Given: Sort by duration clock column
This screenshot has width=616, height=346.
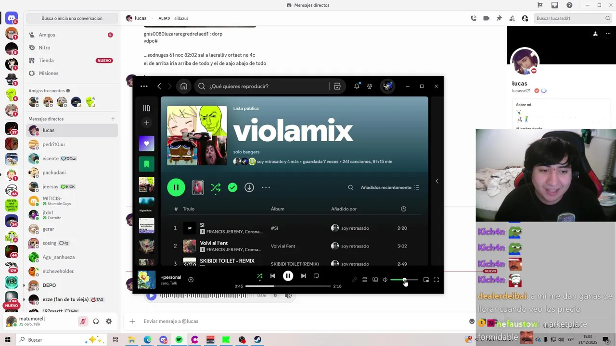Looking at the screenshot, I should (403, 209).
